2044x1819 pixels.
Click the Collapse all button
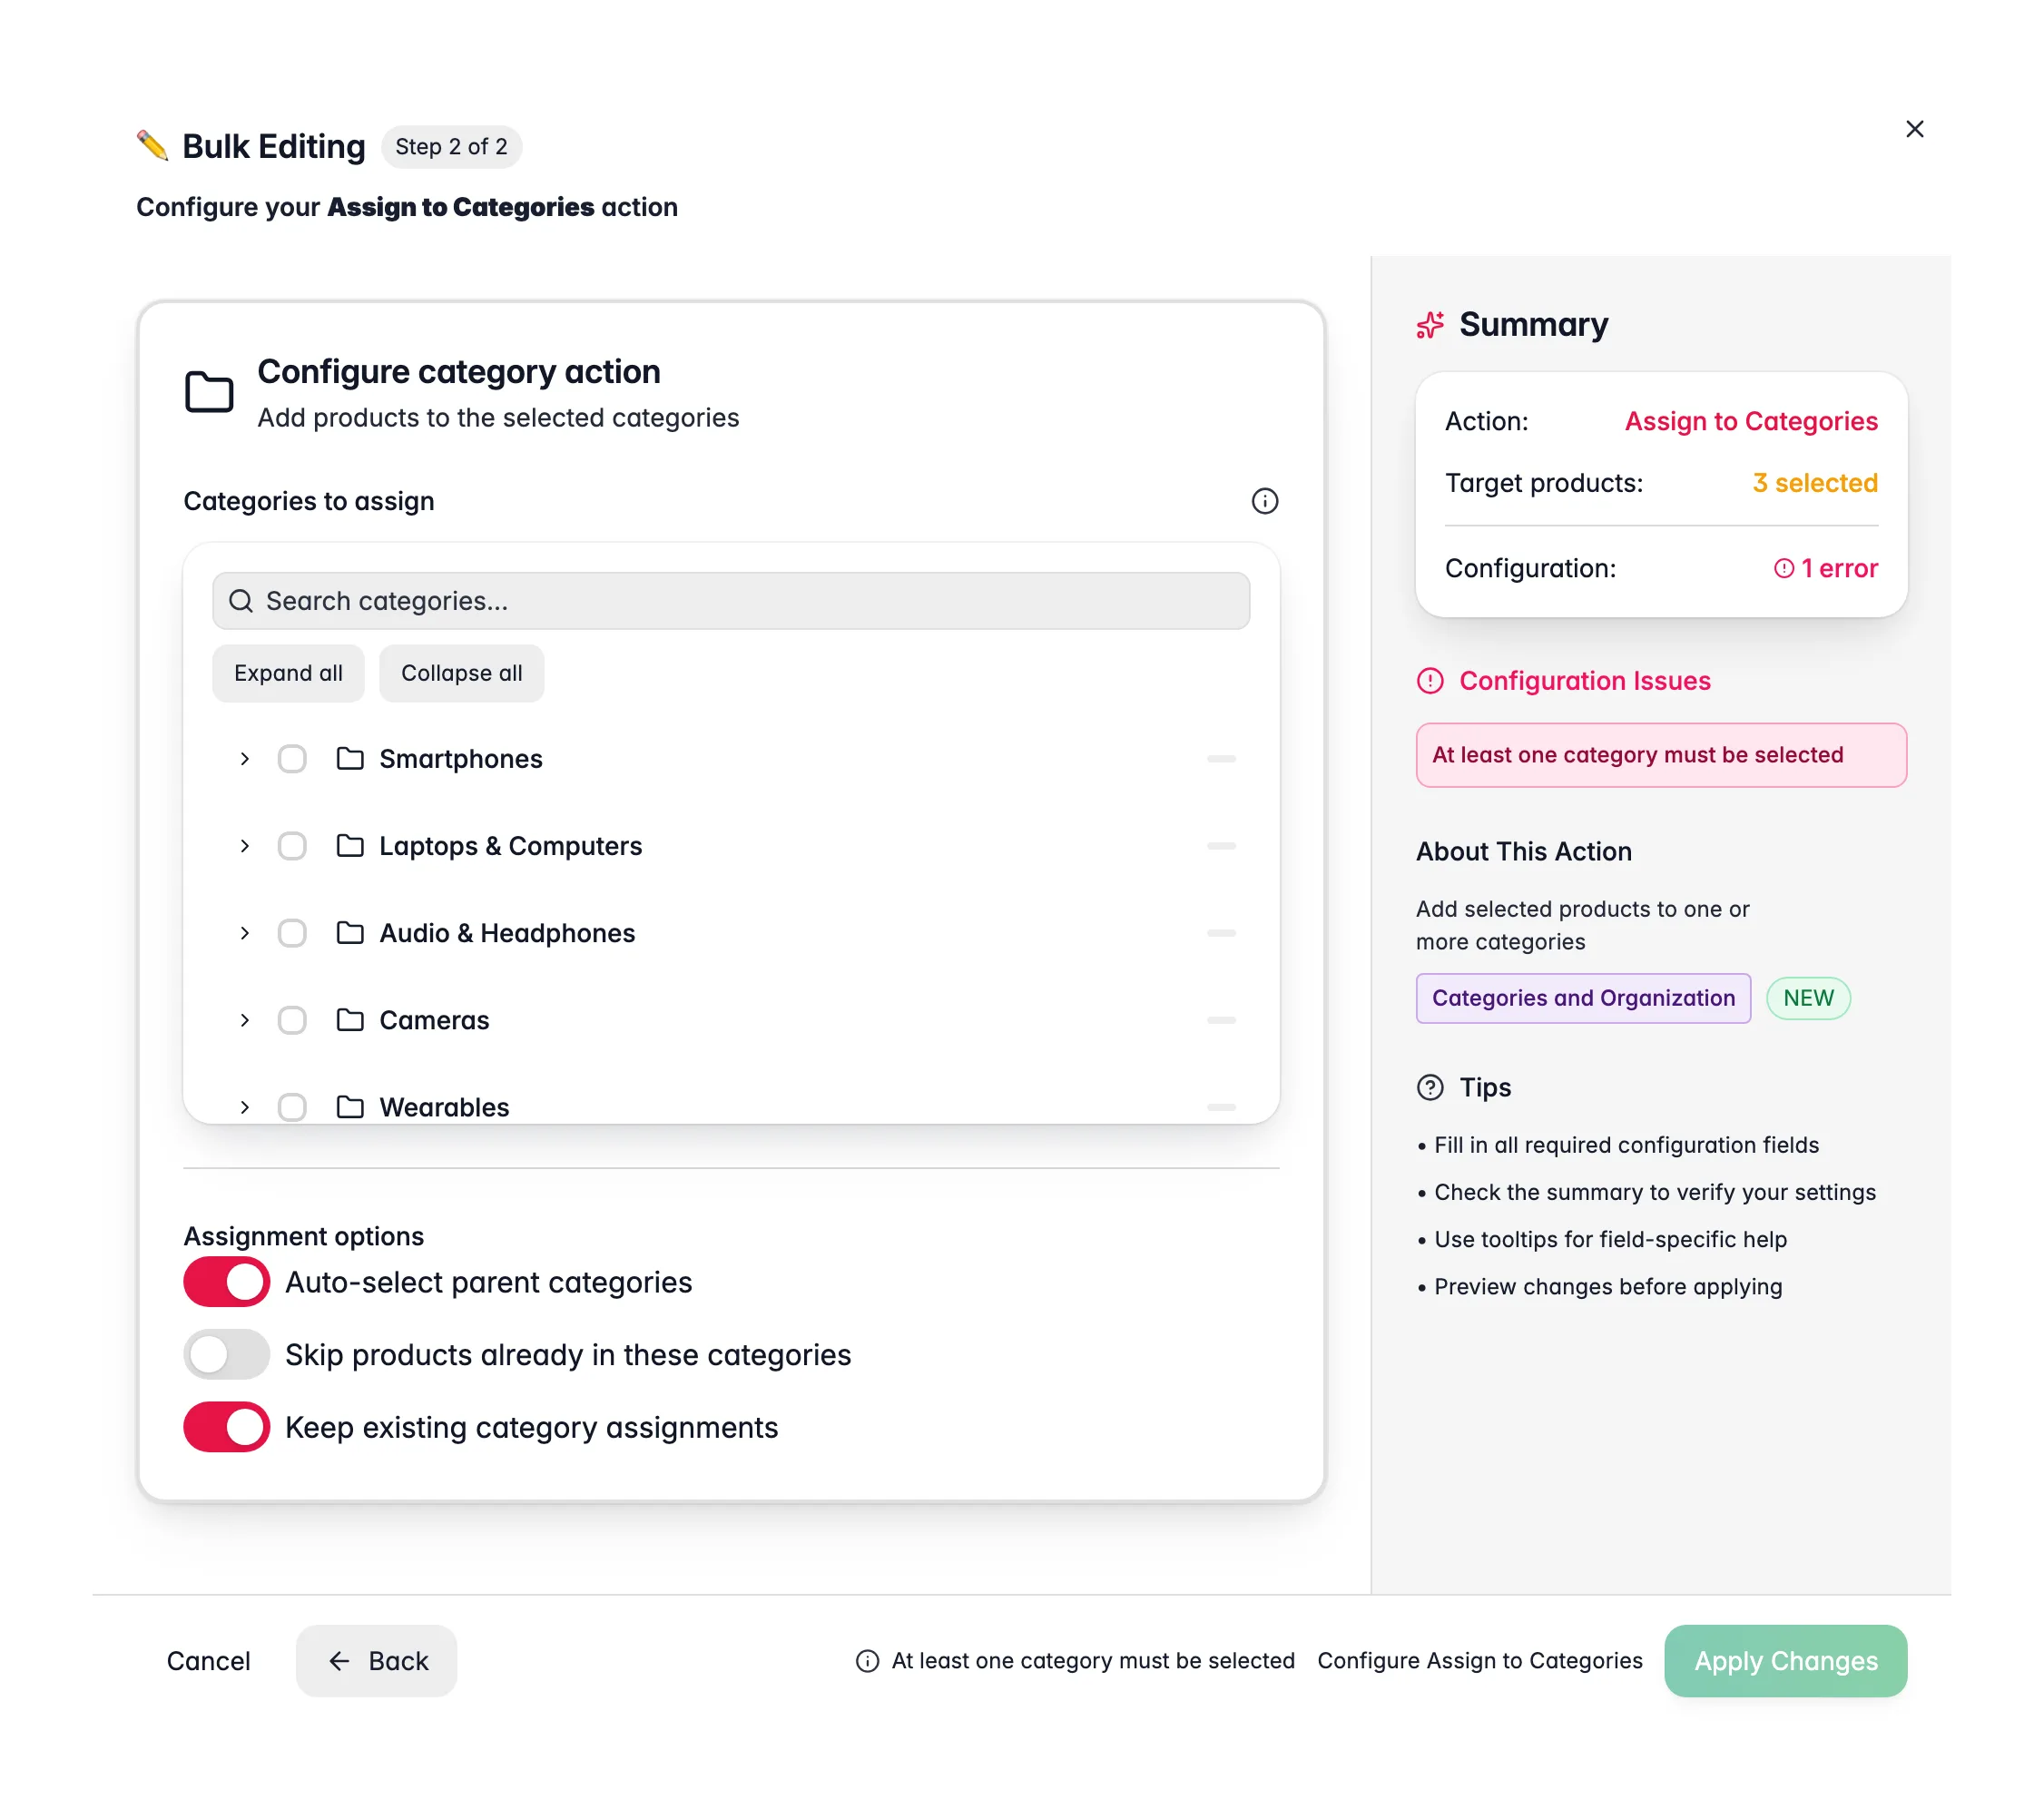pyautogui.click(x=462, y=673)
